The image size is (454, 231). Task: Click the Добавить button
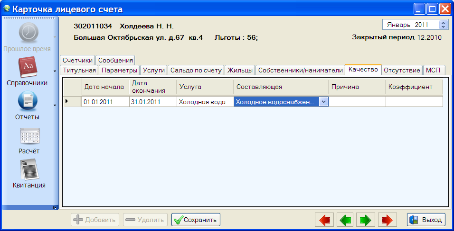point(95,220)
